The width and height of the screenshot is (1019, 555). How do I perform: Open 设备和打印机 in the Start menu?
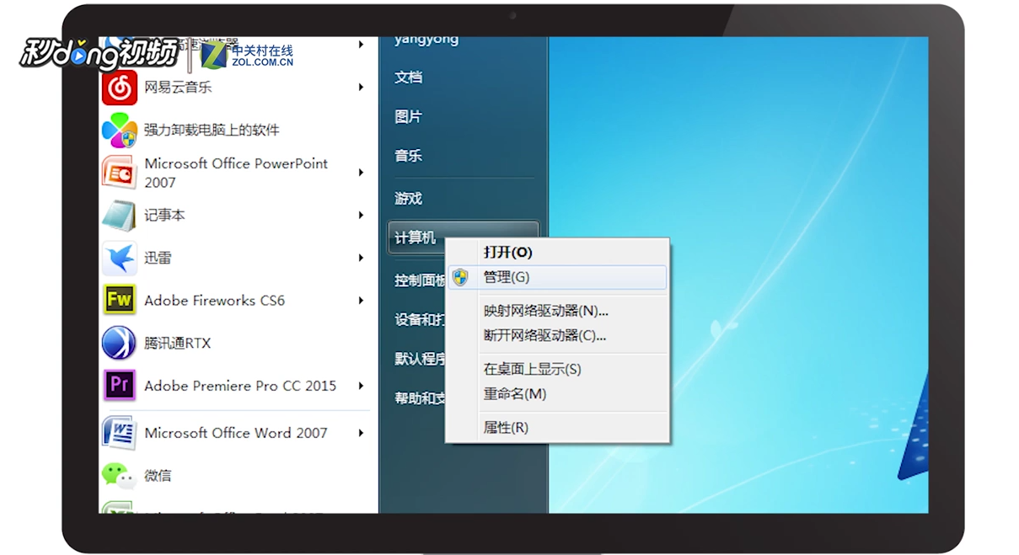coord(420,319)
